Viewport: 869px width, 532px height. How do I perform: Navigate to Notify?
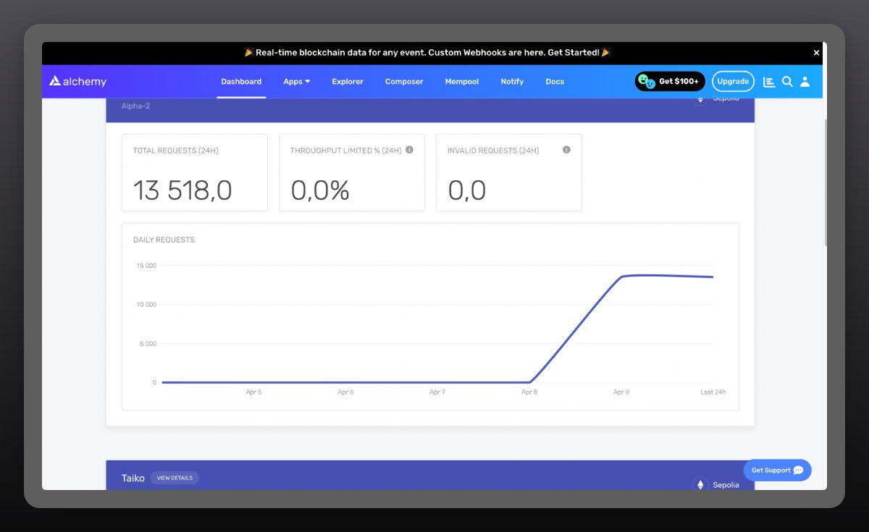tap(512, 82)
